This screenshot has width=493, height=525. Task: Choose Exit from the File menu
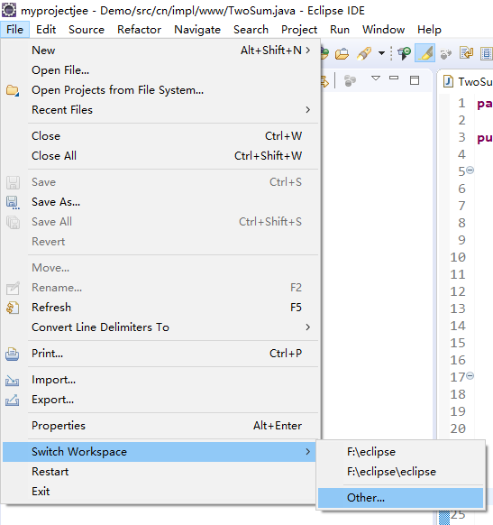(160, 492)
